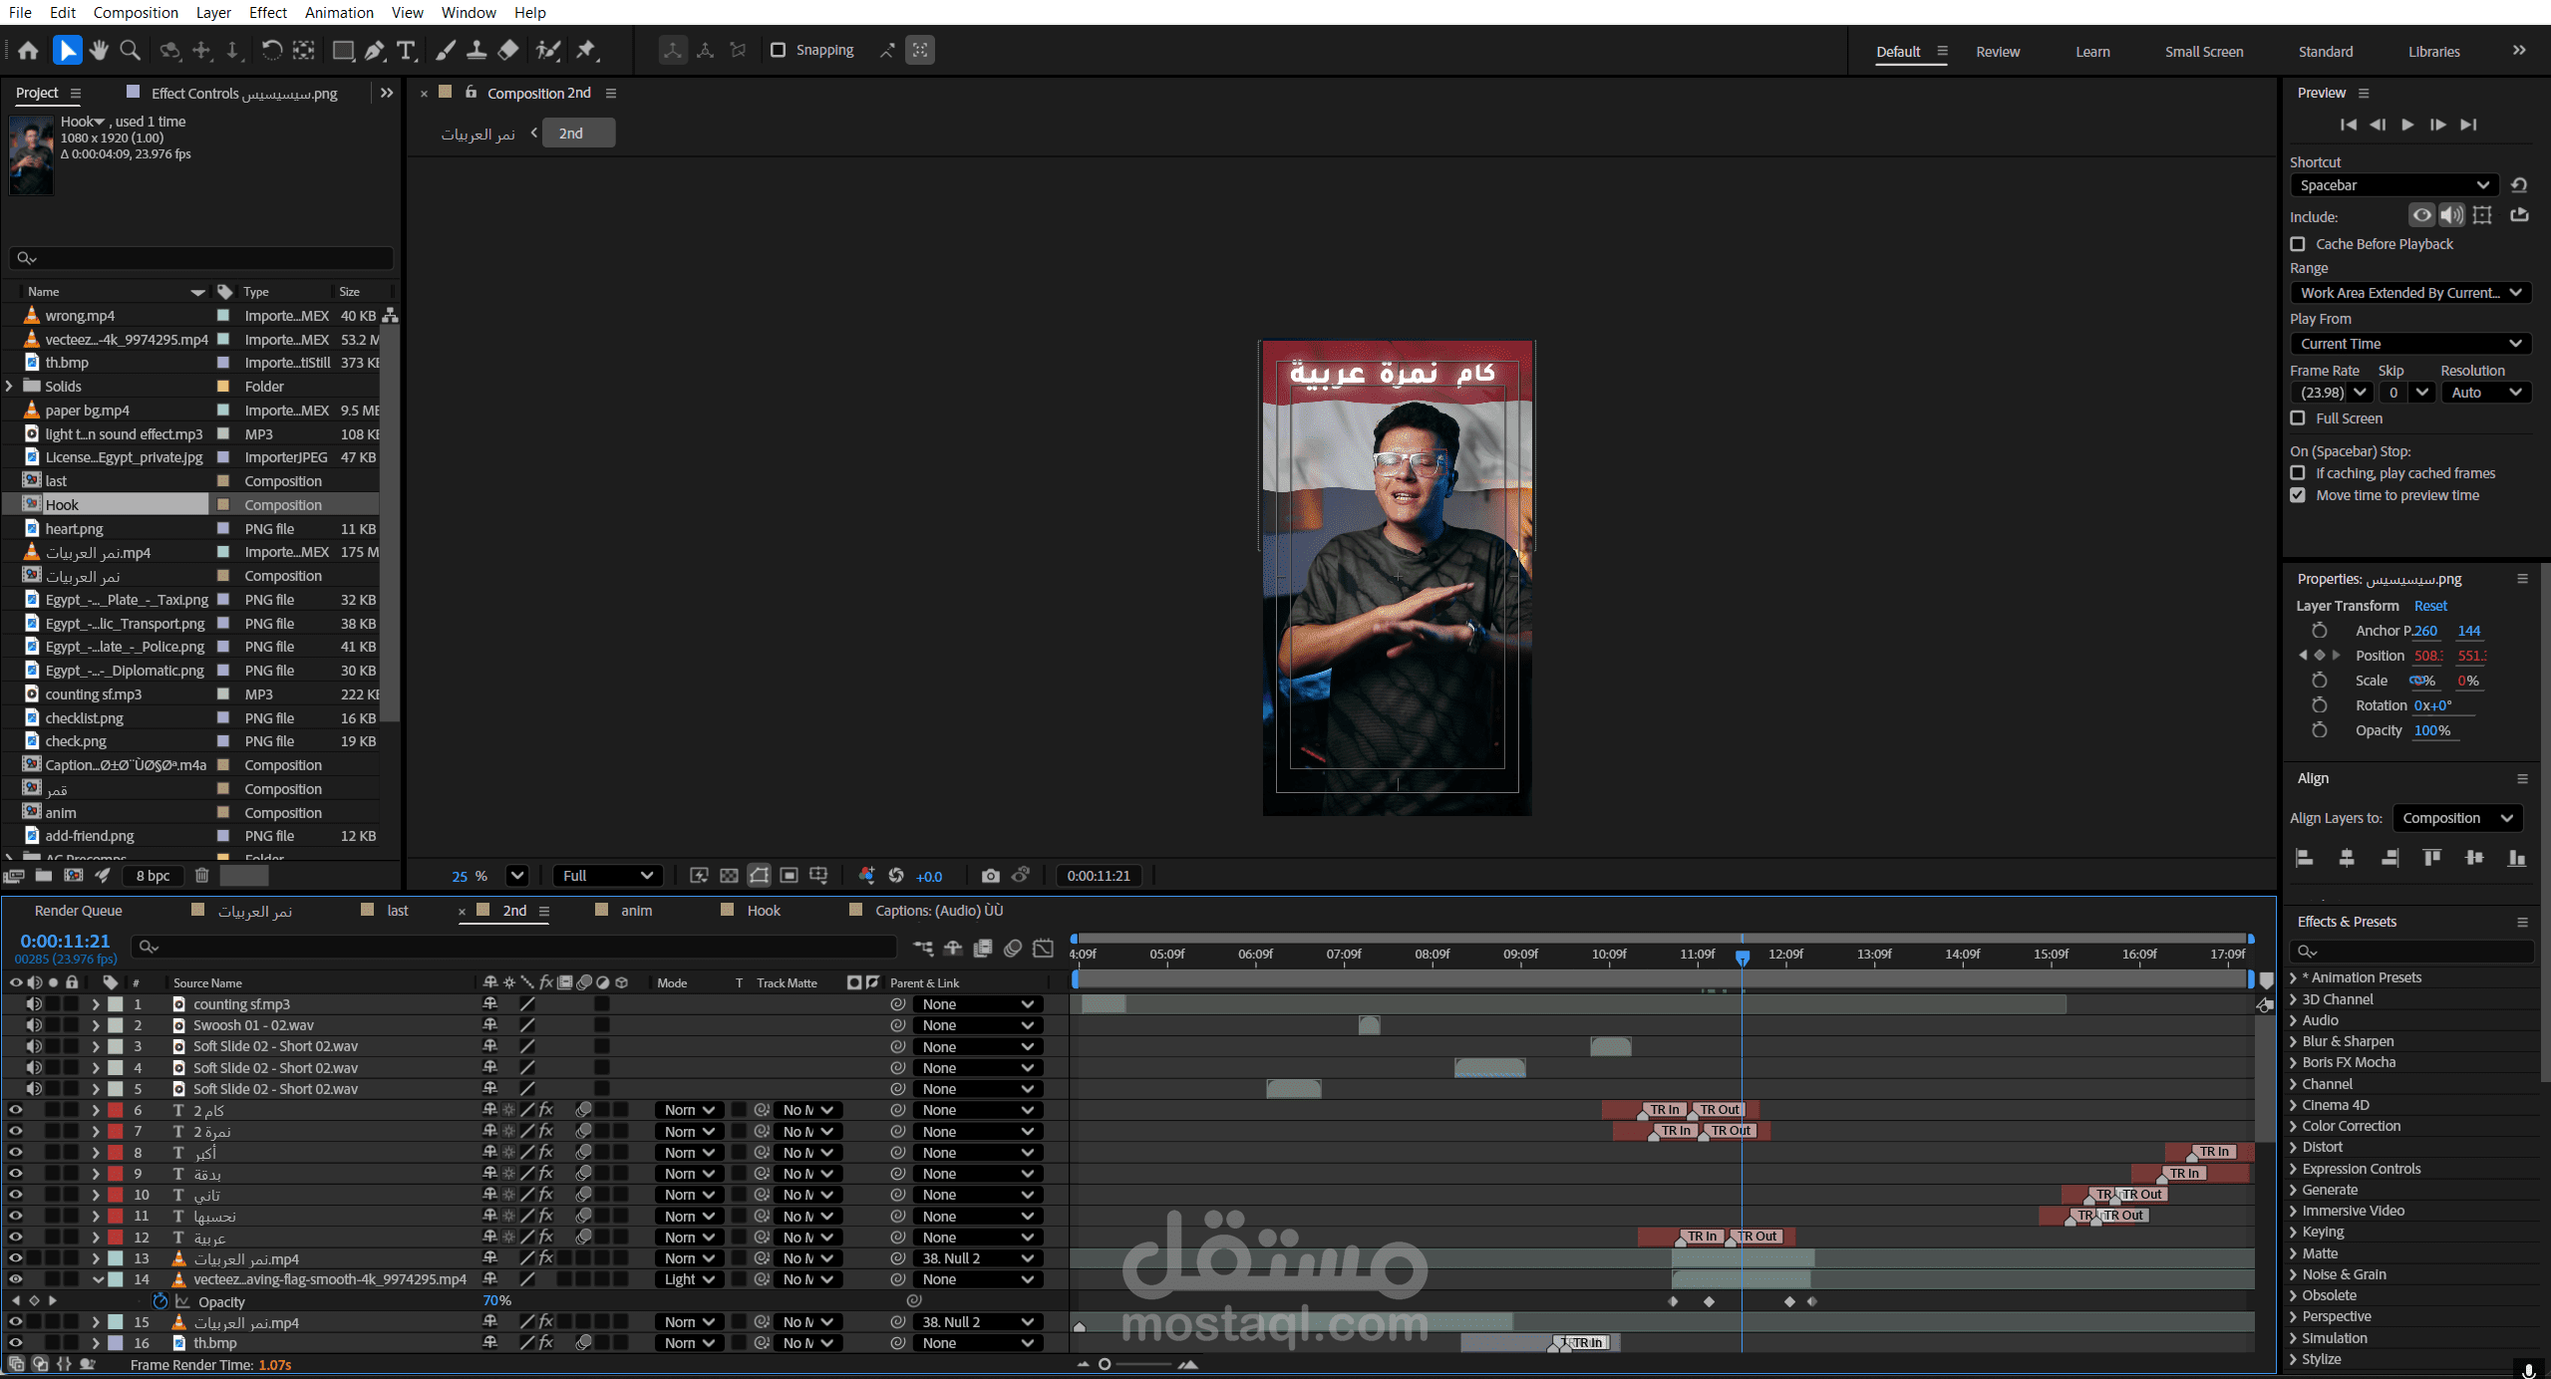
Task: Click Reset in Layer Transform
Action: (2429, 606)
